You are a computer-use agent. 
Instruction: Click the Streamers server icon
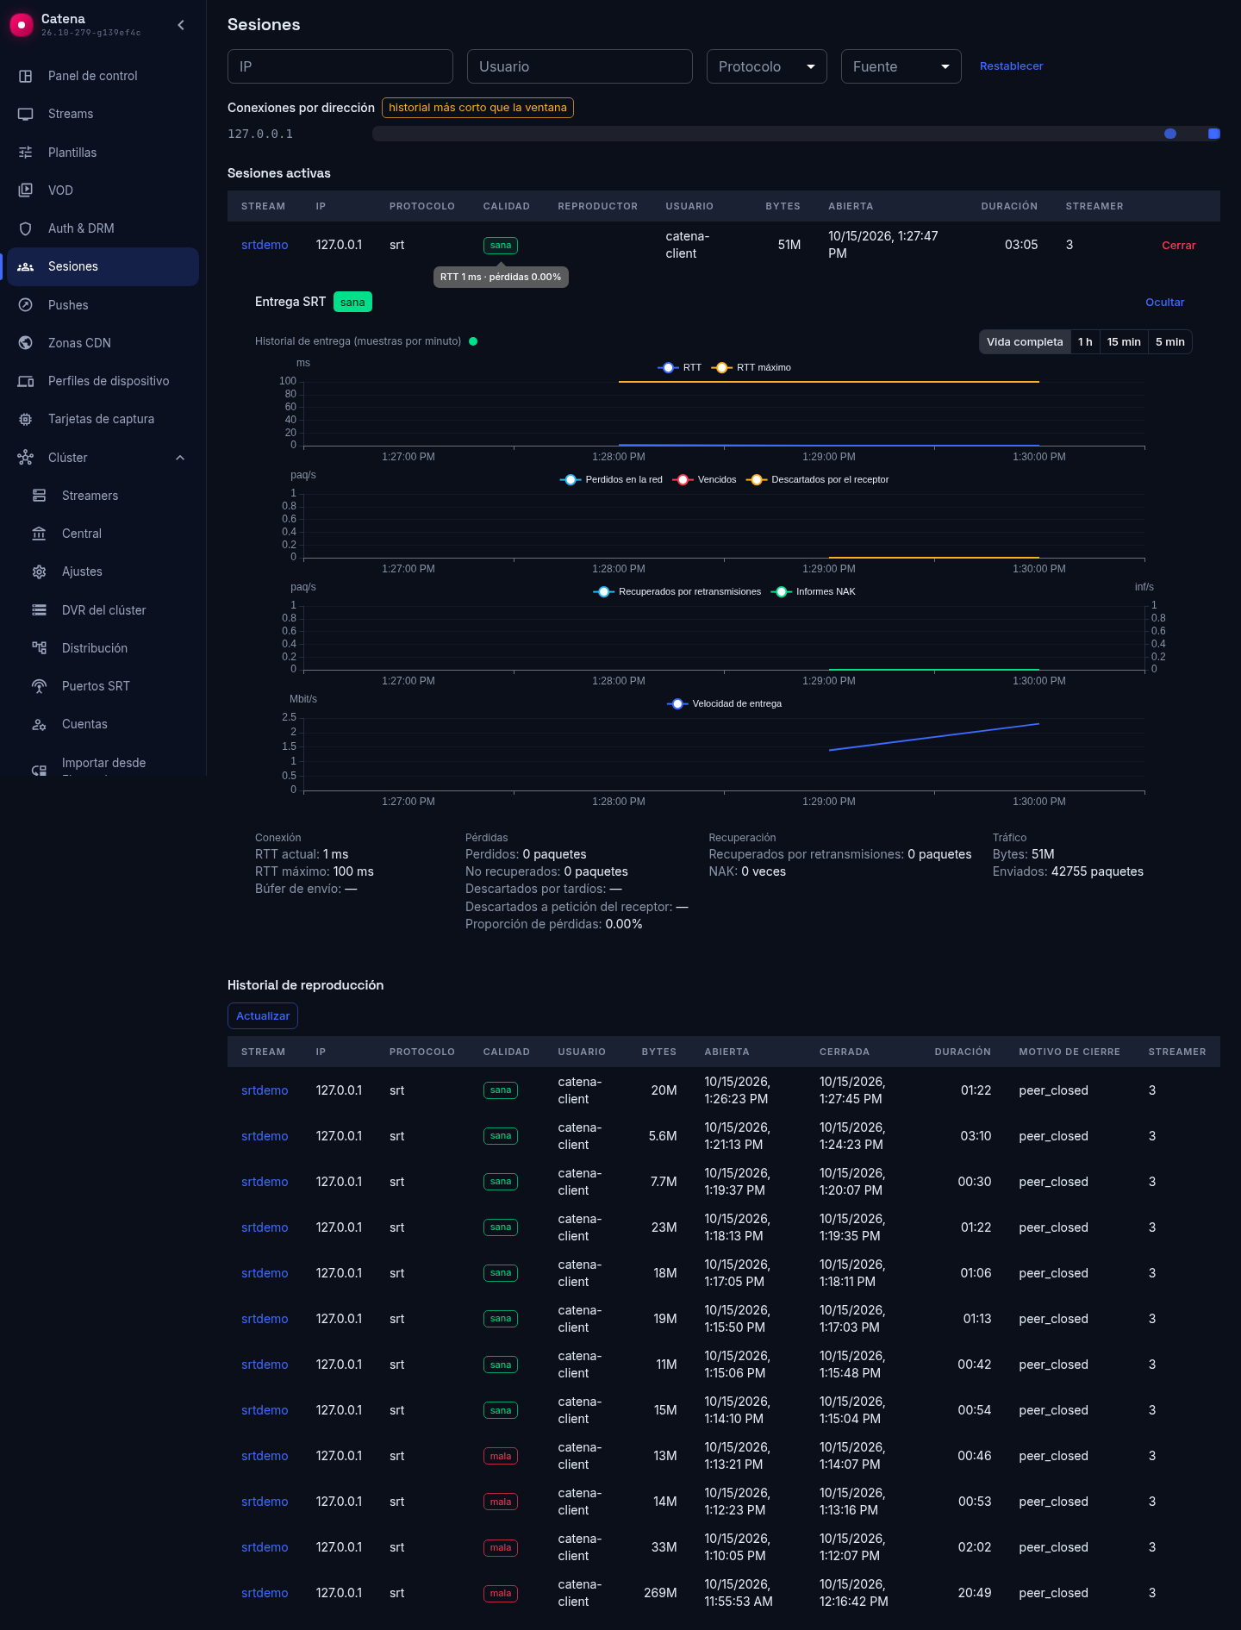(x=40, y=496)
